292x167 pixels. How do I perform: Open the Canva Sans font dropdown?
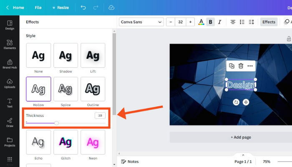[141, 22]
